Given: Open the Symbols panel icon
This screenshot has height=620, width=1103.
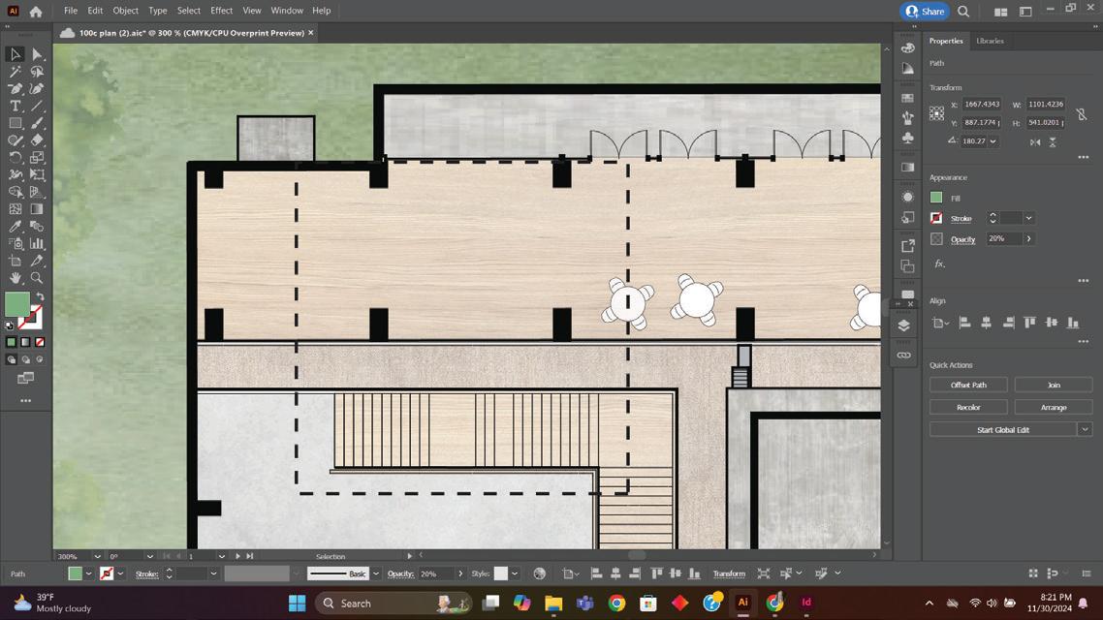Looking at the screenshot, I should (908, 138).
